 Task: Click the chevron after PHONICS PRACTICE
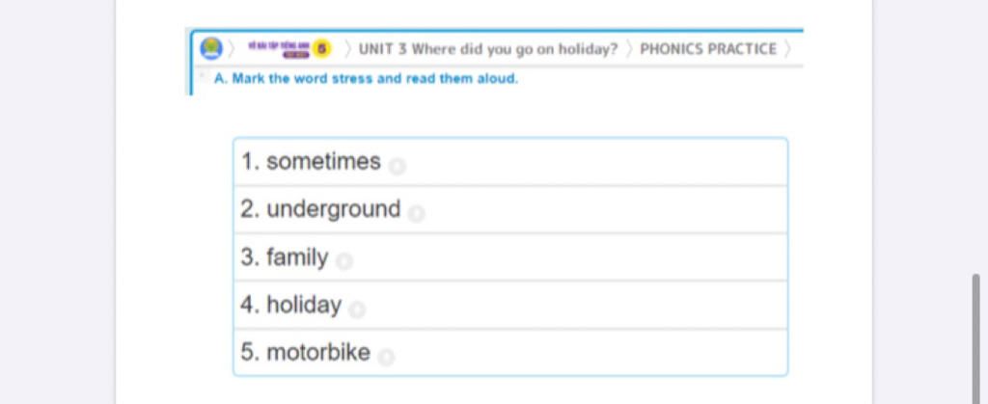(x=787, y=49)
